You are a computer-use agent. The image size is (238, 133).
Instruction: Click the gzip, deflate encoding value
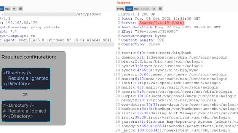coord(45,27)
